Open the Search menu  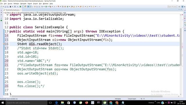click(x=30, y=3)
